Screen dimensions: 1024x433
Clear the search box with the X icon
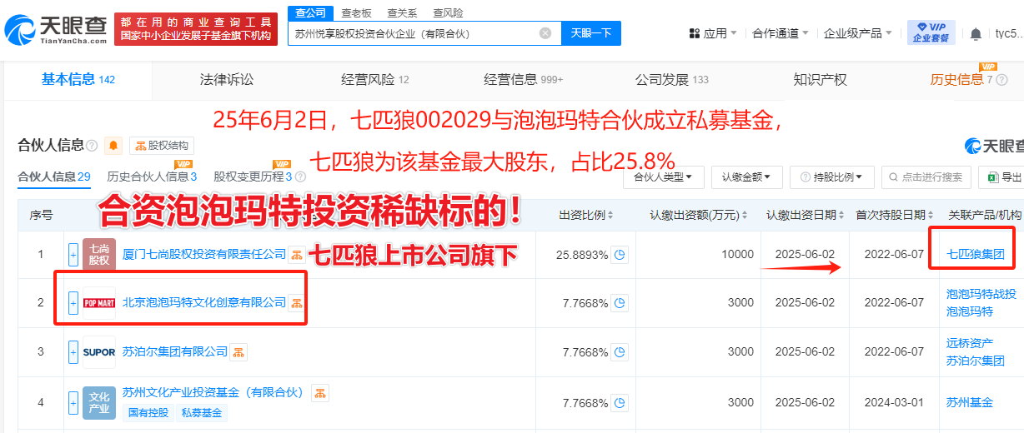coord(545,33)
